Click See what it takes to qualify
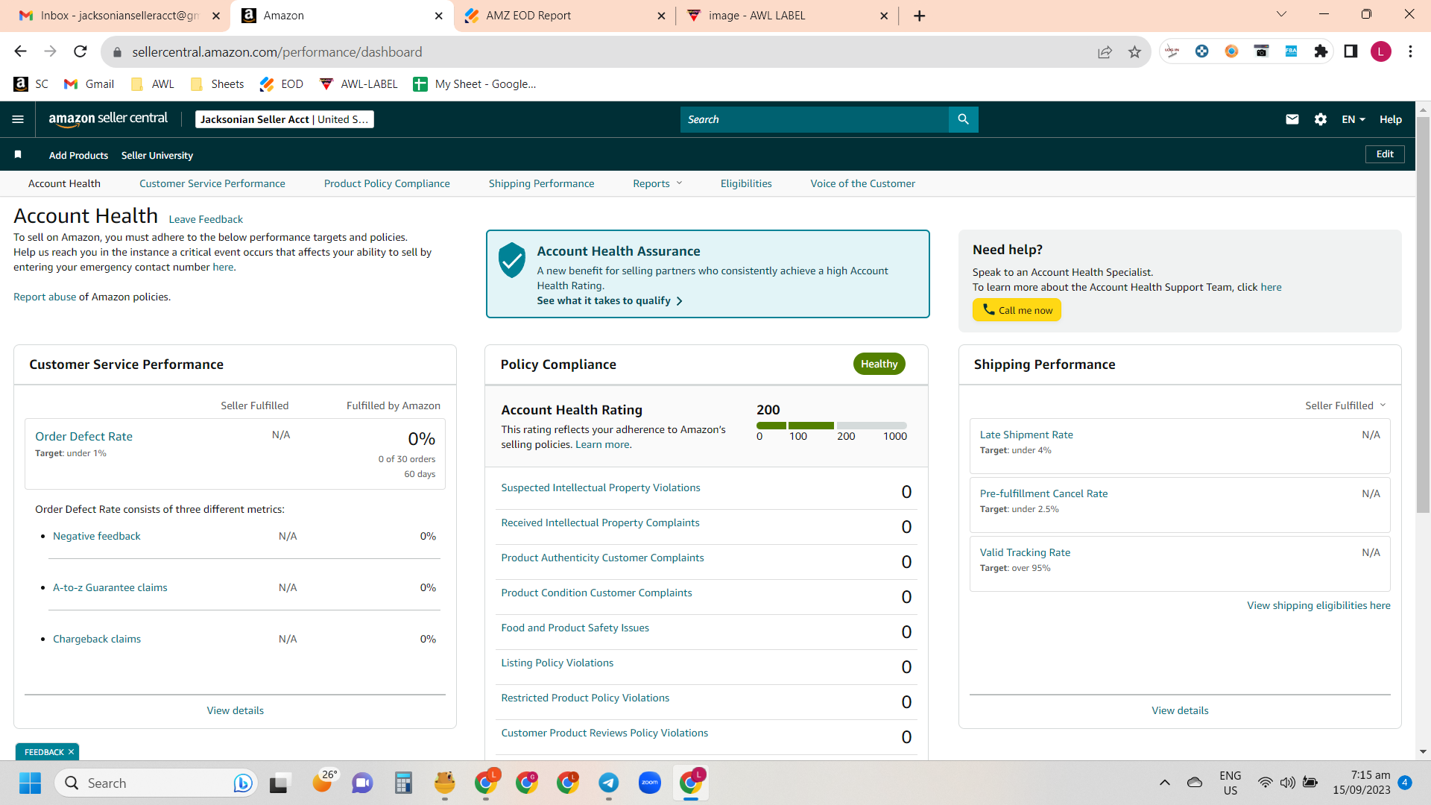Screen dimensions: 1431x805 tap(610, 300)
